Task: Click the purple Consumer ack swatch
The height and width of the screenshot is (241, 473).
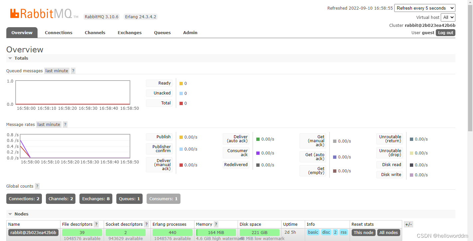Action: [258, 153]
